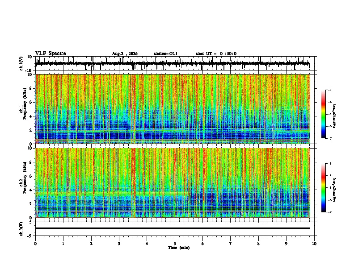The height and width of the screenshot is (273, 354).
Task: Click the "-5" tick on ch.3(V) axis
Action: 30,236
